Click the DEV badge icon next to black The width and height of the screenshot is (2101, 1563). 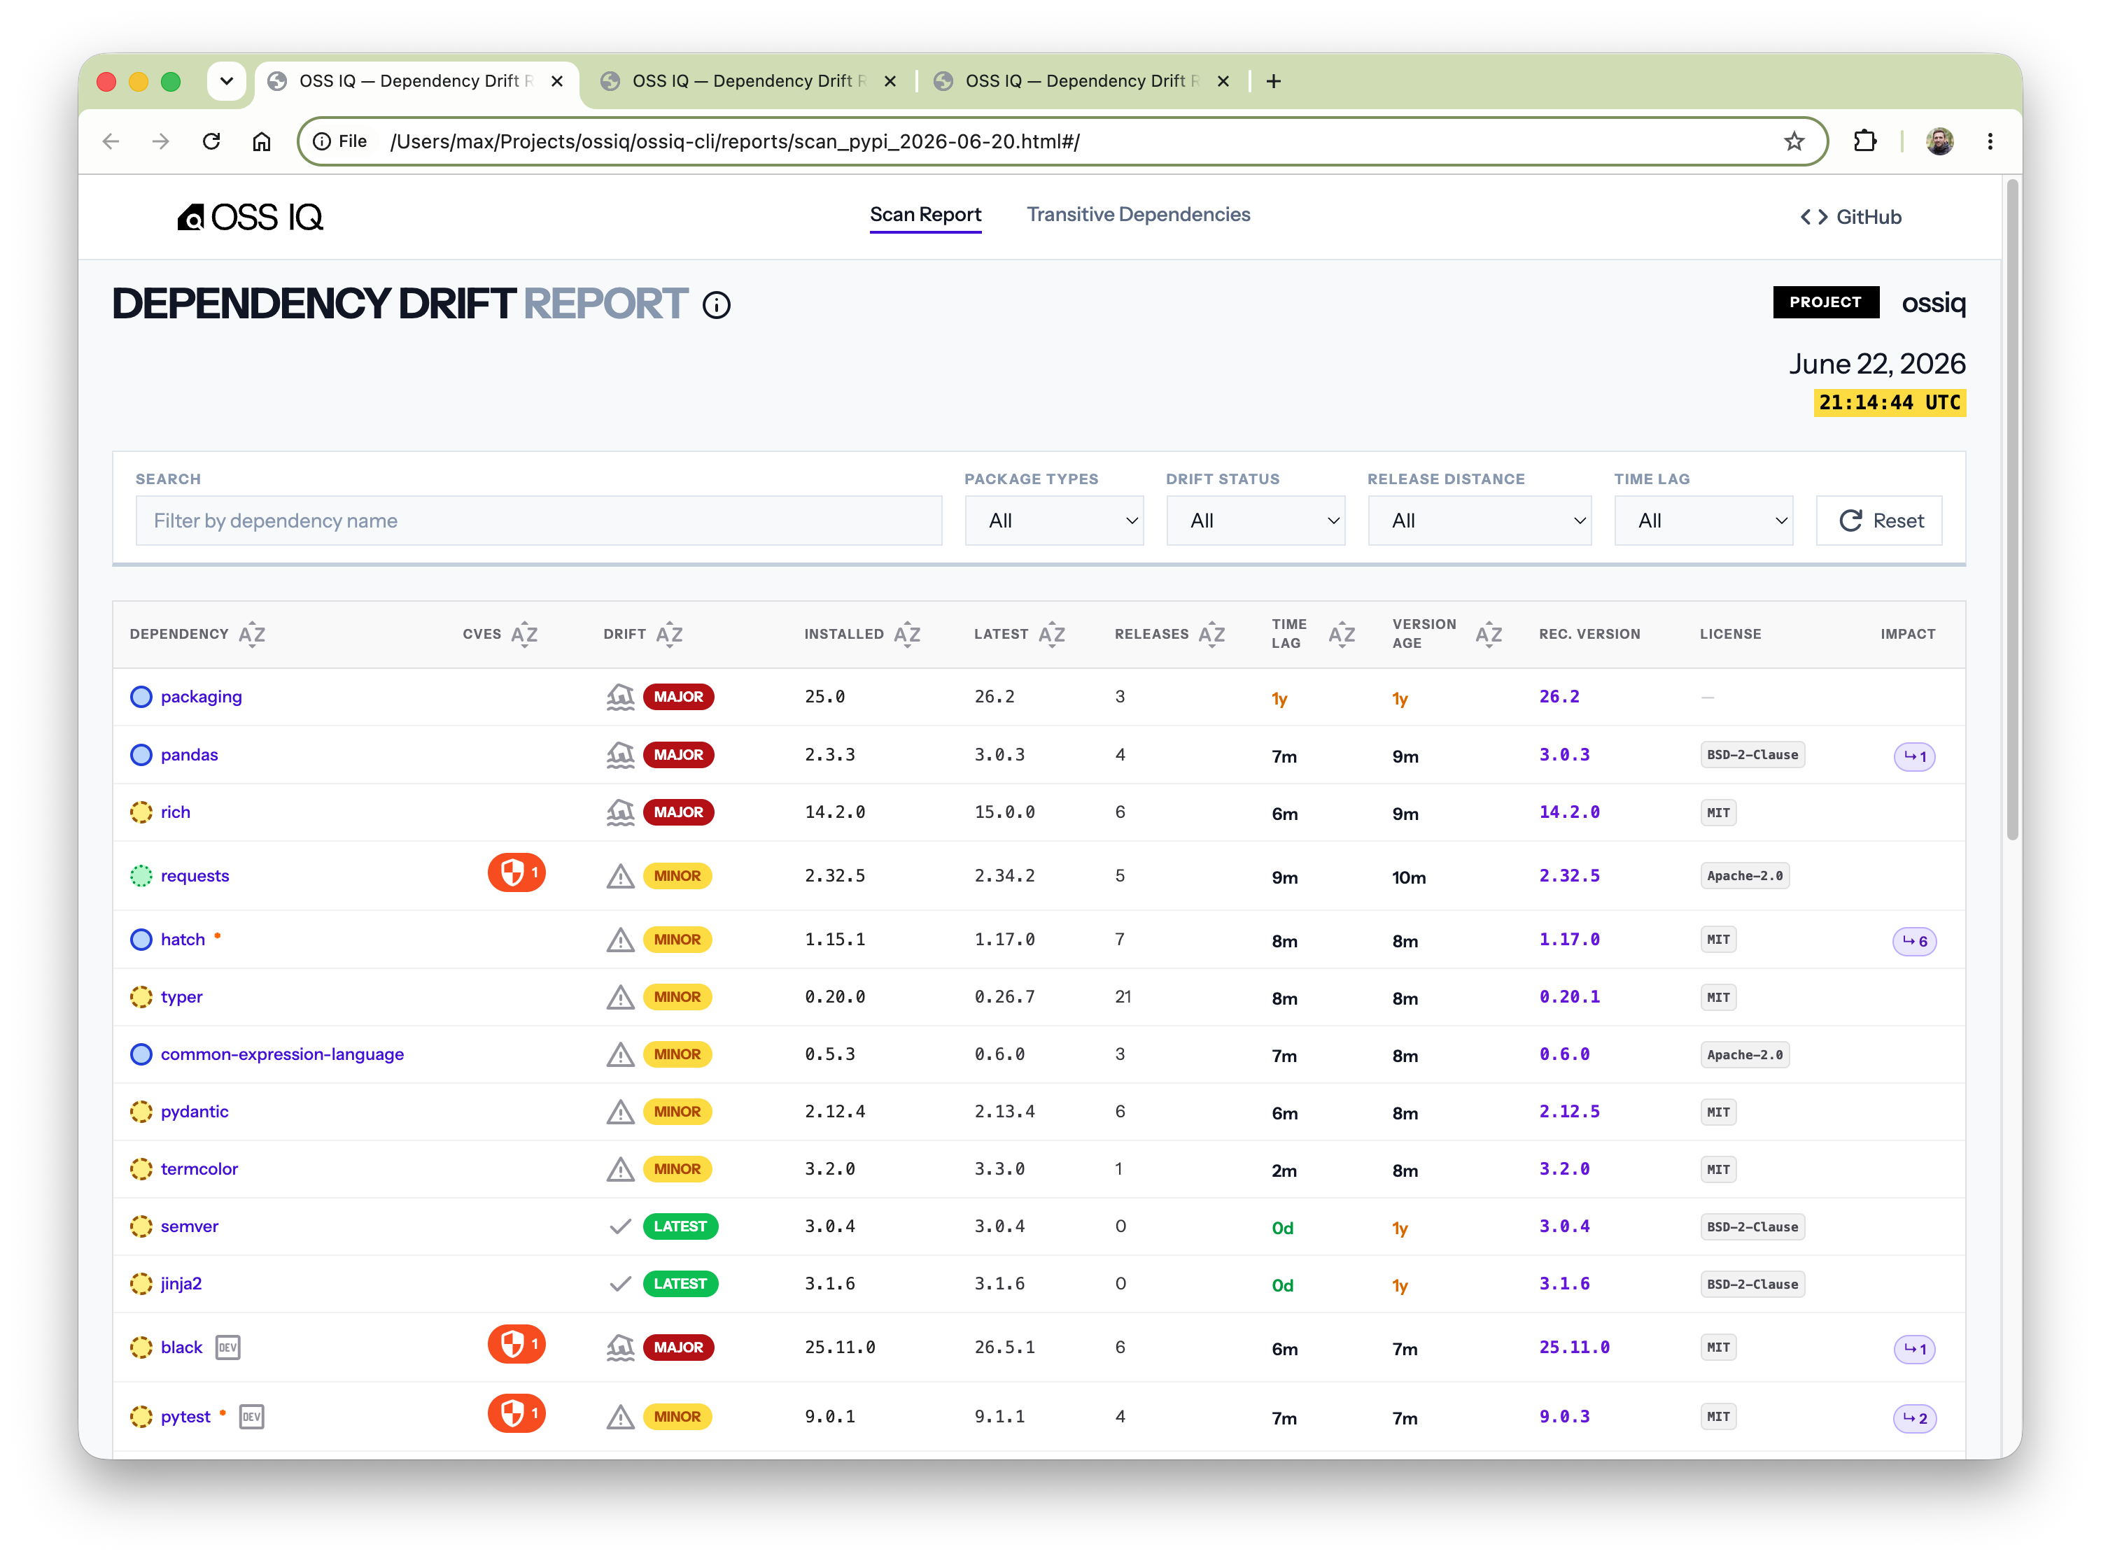tap(228, 1348)
